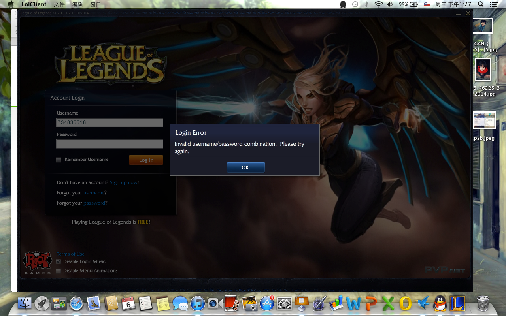Image resolution: width=506 pixels, height=316 pixels.
Task: Click QQ penguin in menu bar
Action: point(343,4)
